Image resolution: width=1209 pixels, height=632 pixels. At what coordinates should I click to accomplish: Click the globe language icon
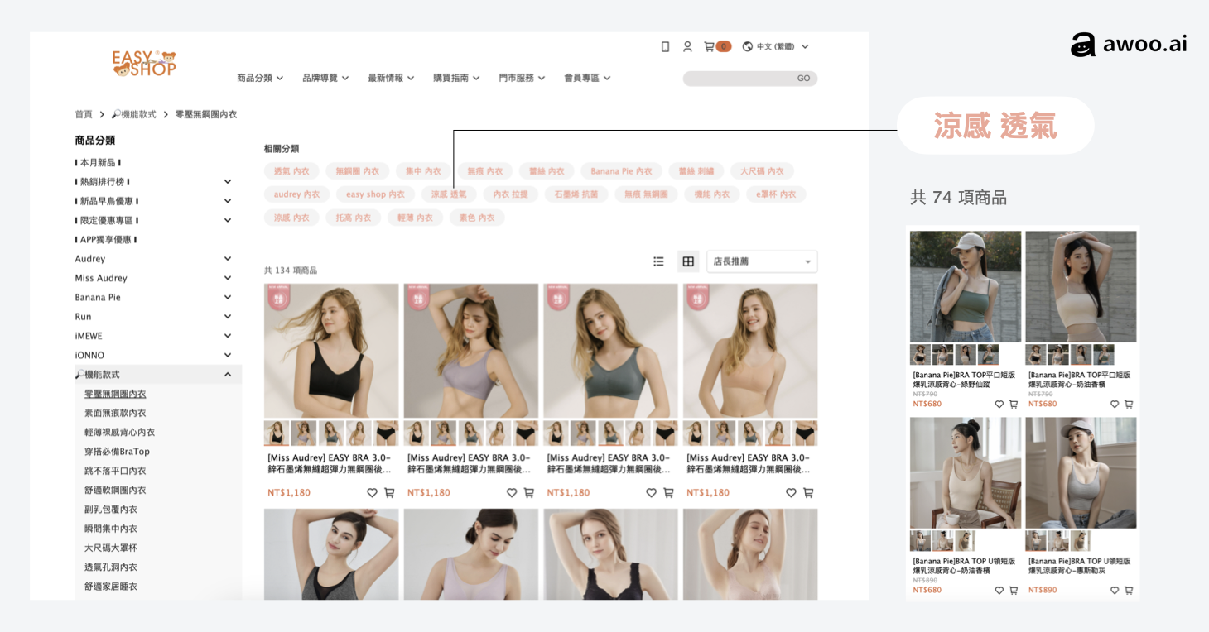748,47
